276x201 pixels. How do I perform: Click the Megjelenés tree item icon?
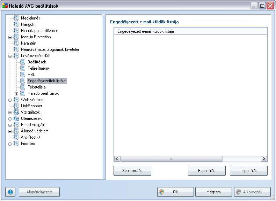point(16,18)
